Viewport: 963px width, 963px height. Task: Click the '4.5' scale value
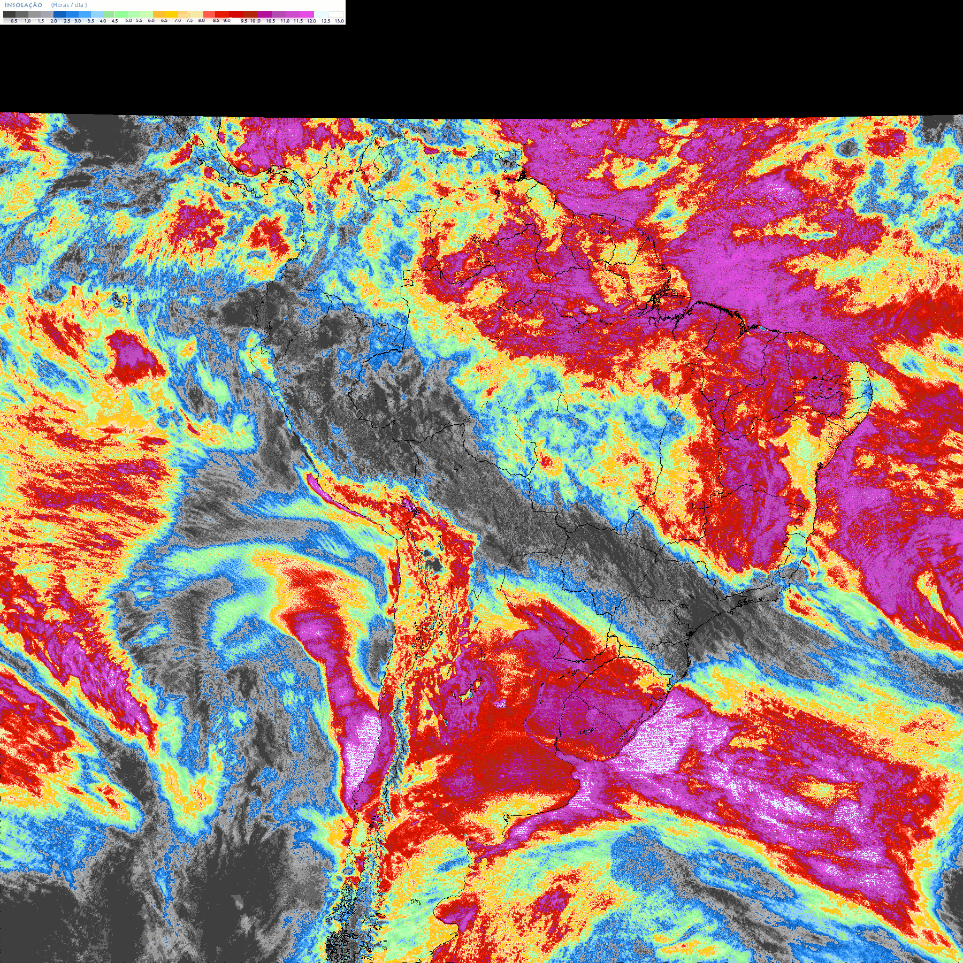pyautogui.click(x=114, y=21)
